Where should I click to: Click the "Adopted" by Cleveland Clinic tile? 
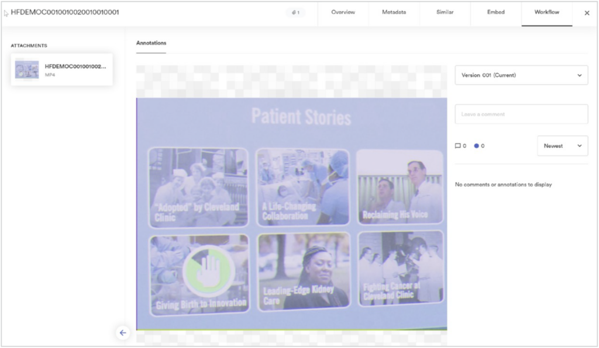coord(198,187)
